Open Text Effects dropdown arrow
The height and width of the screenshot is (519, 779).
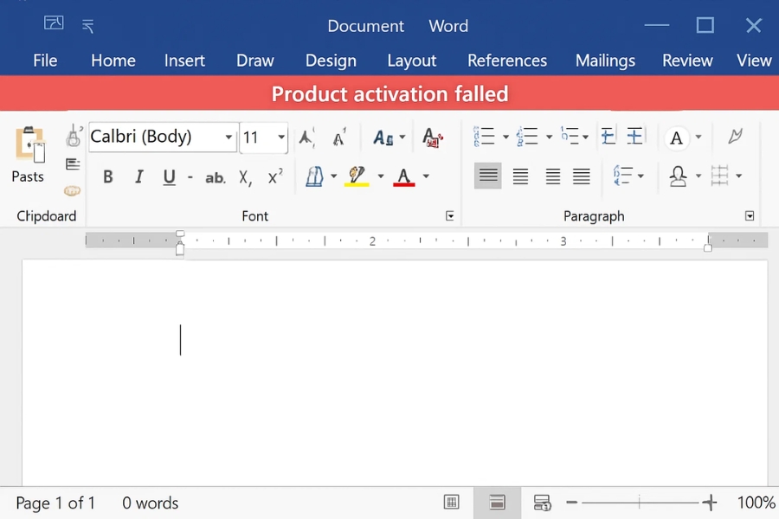(x=334, y=176)
